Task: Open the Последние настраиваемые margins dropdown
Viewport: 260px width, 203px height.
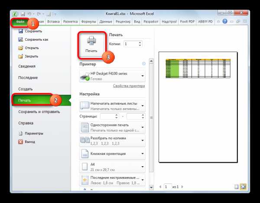Action: [x=112, y=180]
